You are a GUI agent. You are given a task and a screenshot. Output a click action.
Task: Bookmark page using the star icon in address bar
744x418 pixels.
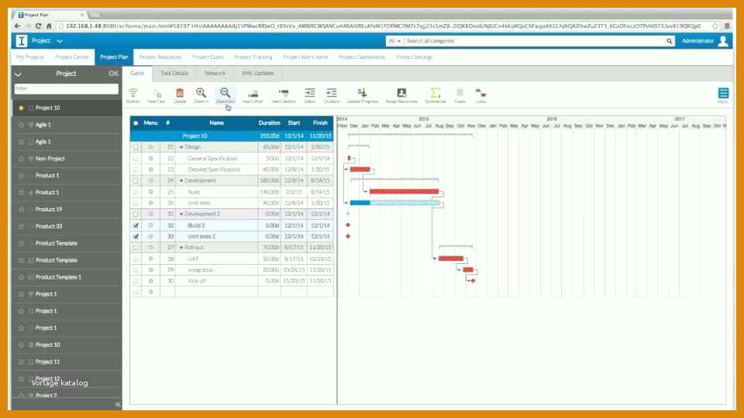[715, 26]
